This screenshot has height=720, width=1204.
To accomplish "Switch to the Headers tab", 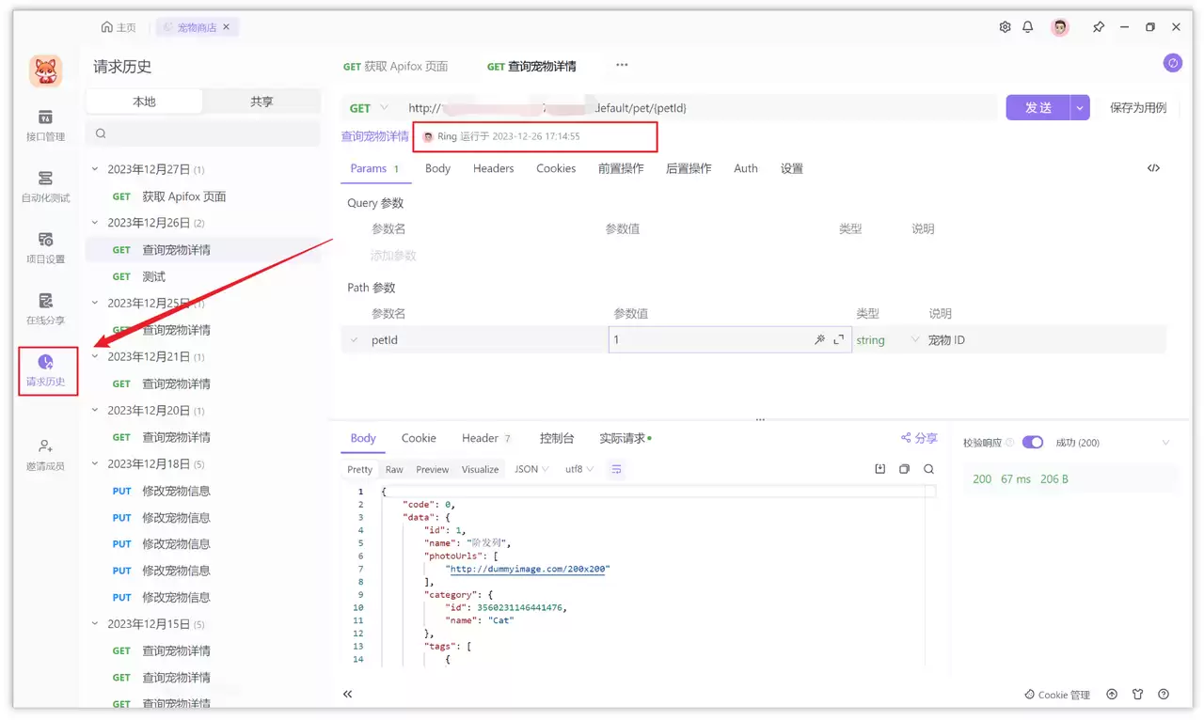I will (x=493, y=168).
